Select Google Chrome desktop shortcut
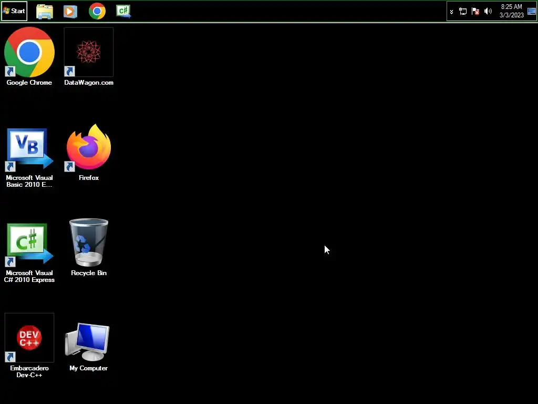Screen dimensions: 538x404 pyautogui.click(x=29, y=57)
